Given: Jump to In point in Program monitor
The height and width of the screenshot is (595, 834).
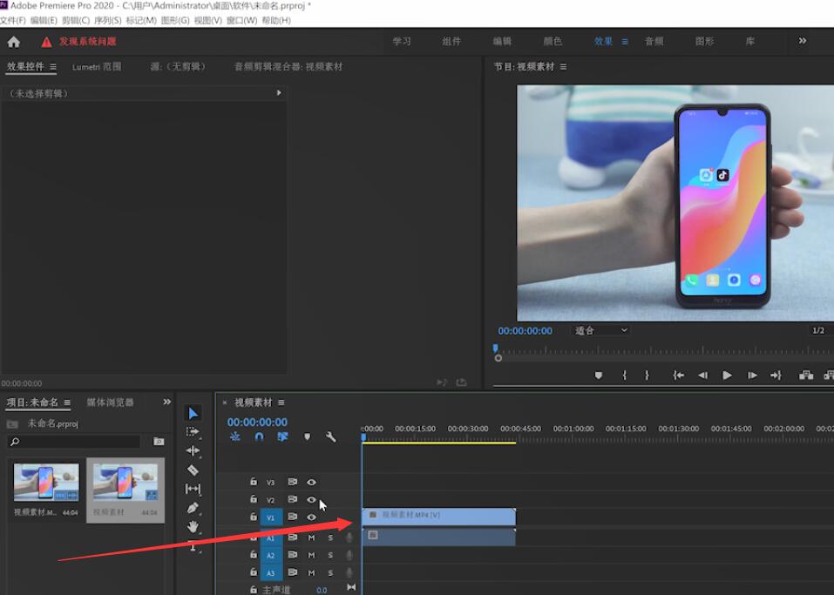Looking at the screenshot, I should [x=678, y=375].
